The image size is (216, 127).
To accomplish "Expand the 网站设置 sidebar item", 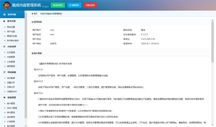I will (11, 27).
